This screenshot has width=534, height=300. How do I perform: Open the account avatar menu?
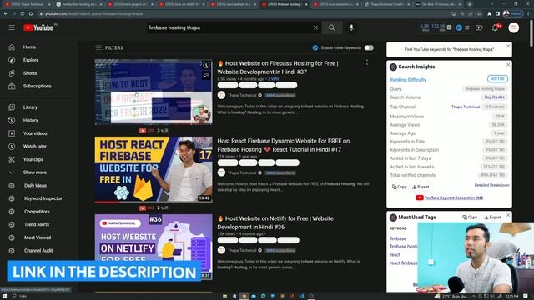tap(514, 27)
